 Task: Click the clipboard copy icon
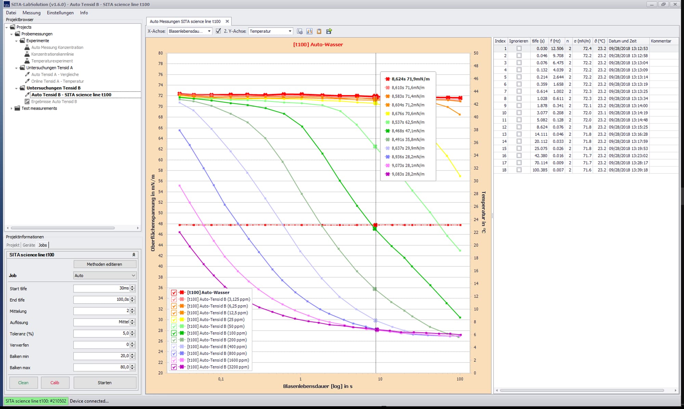point(319,31)
